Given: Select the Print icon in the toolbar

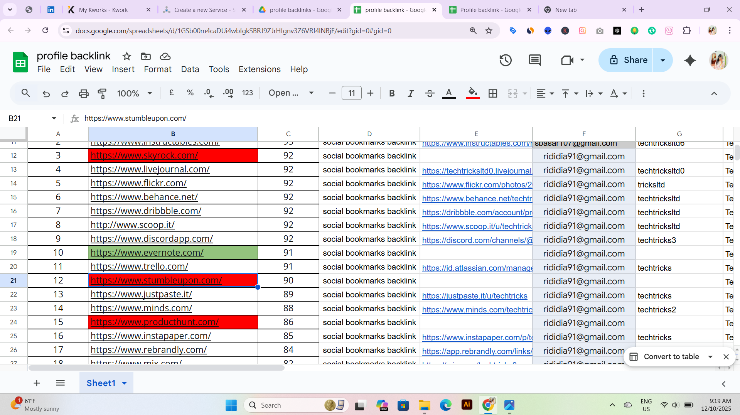Looking at the screenshot, I should [x=84, y=93].
